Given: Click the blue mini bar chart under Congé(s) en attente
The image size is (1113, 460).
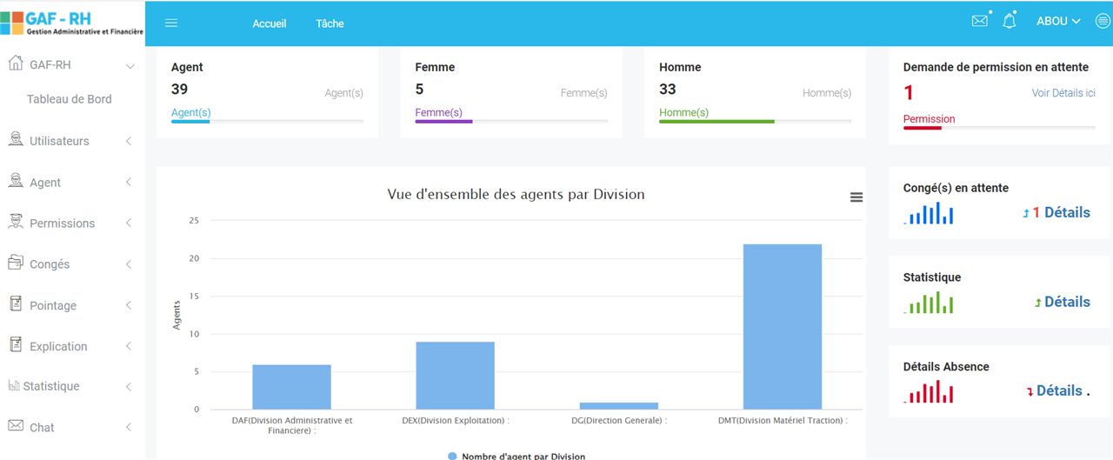Looking at the screenshot, I should tap(929, 213).
